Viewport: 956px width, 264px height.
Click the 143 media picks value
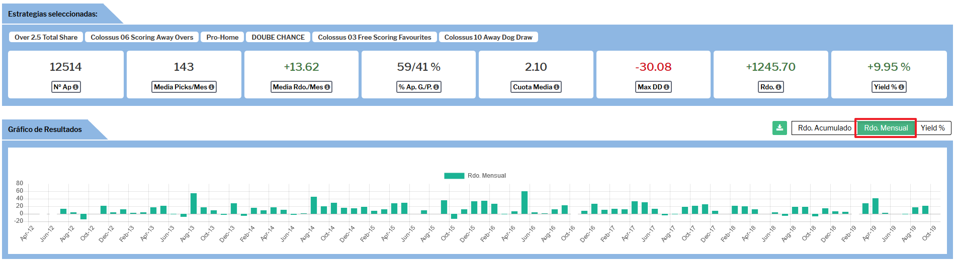pyautogui.click(x=184, y=67)
